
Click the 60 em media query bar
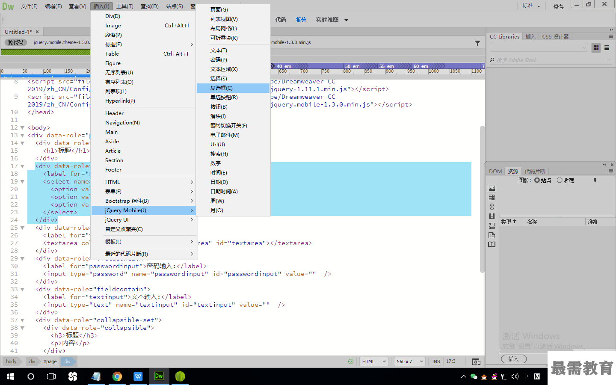pyautogui.click(x=446, y=66)
